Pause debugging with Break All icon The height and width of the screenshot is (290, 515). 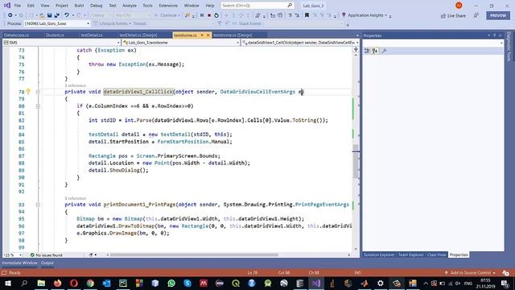(x=202, y=15)
